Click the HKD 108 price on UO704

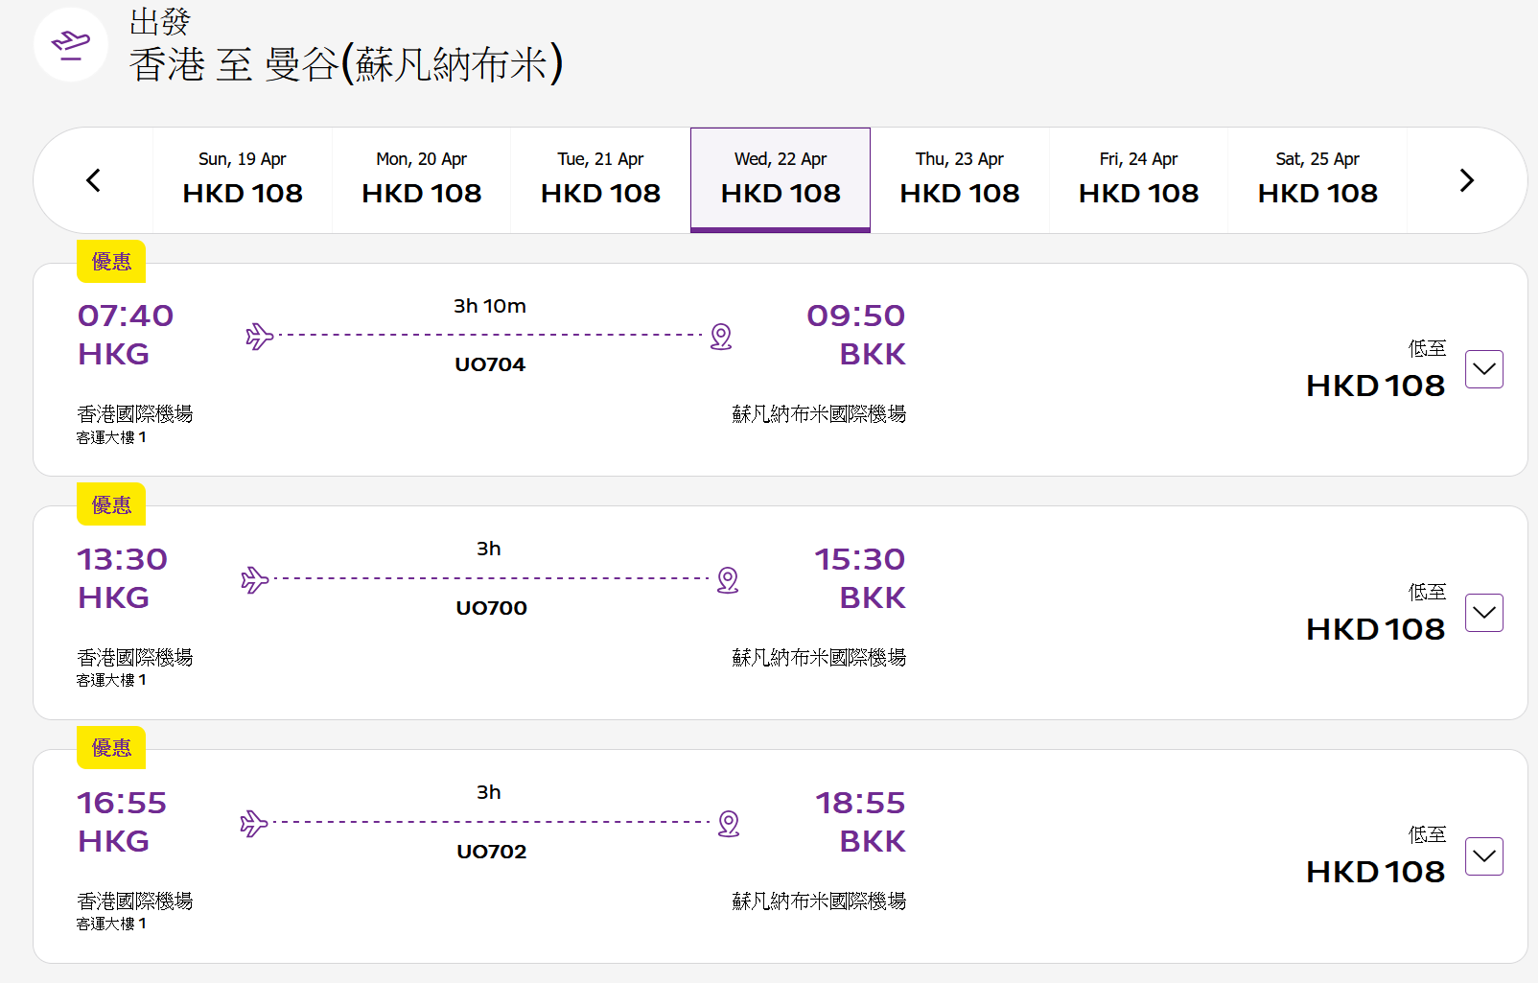coord(1375,386)
